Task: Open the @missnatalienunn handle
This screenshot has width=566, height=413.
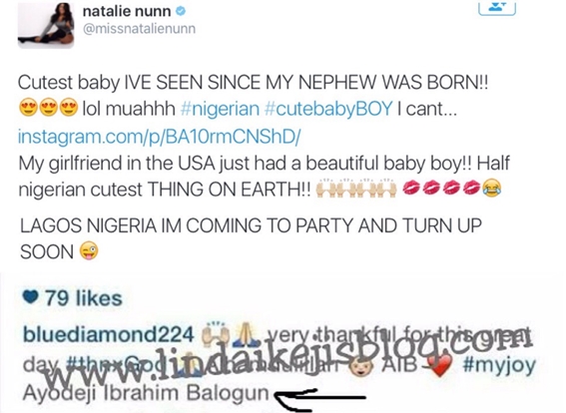Action: pos(140,29)
